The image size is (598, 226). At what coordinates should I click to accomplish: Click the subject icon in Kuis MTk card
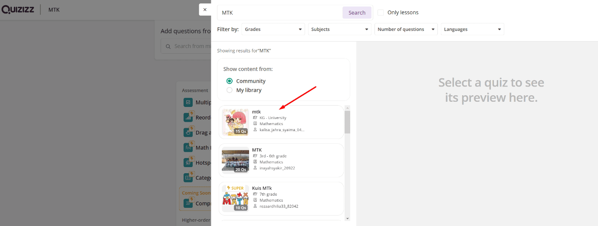click(x=255, y=200)
